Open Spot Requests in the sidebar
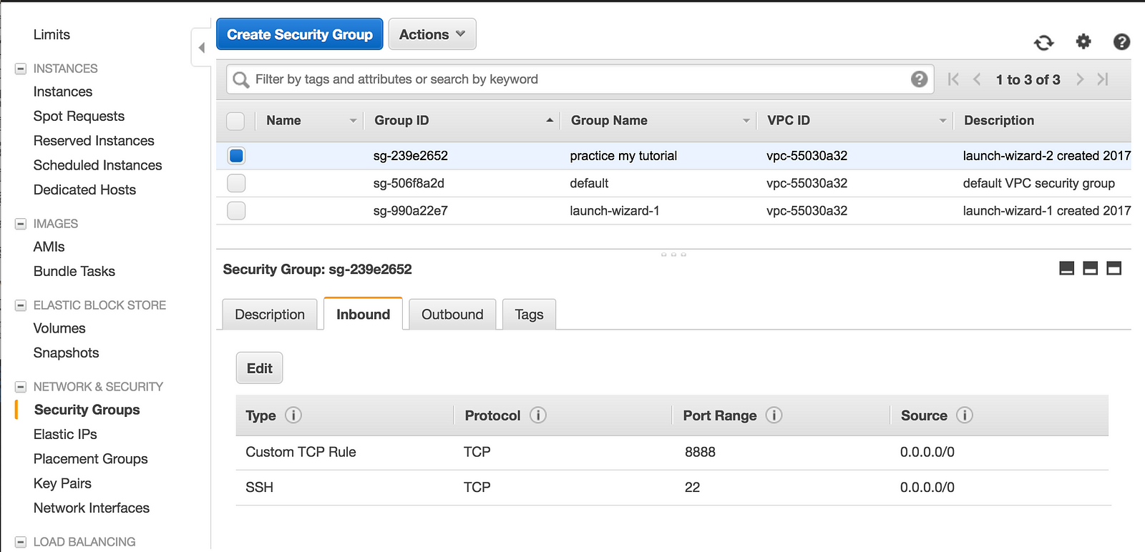The width and height of the screenshot is (1145, 552). point(79,116)
